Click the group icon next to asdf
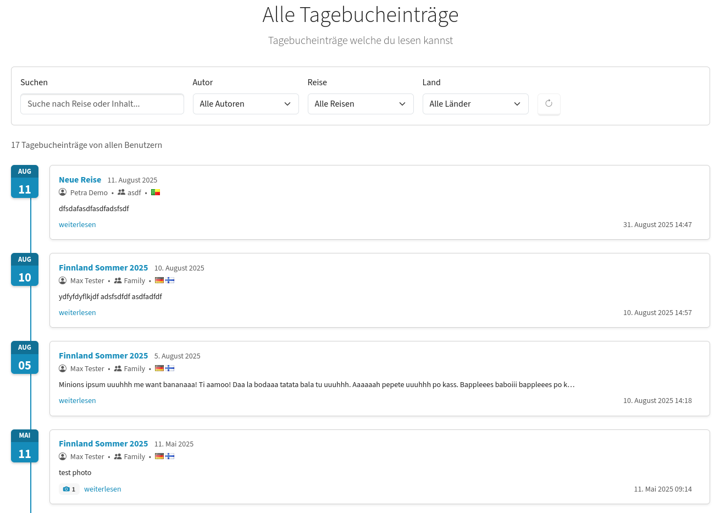720x513 pixels. [121, 192]
